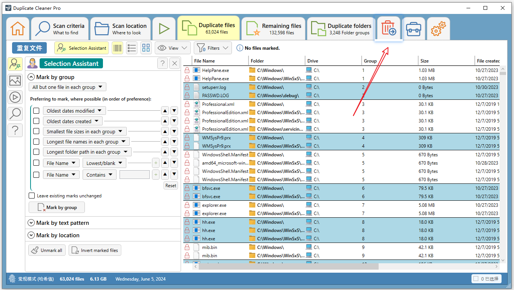The image size is (514, 290).
Task: Enable Longest file names checkbox
Action: (36, 142)
